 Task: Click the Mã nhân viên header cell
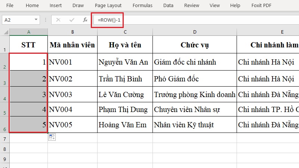click(x=73, y=44)
